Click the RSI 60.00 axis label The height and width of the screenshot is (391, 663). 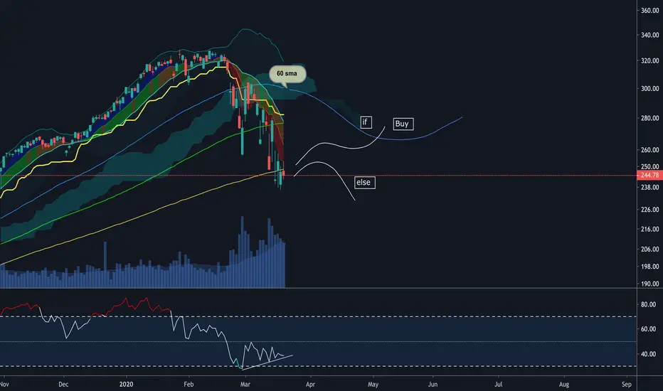tap(648, 329)
